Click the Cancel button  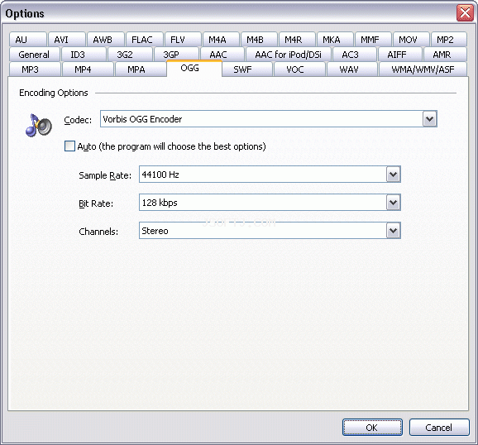(439, 428)
